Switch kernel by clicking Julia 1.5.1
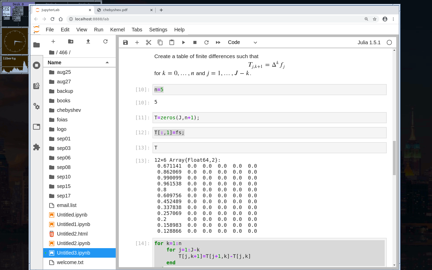 pyautogui.click(x=369, y=42)
